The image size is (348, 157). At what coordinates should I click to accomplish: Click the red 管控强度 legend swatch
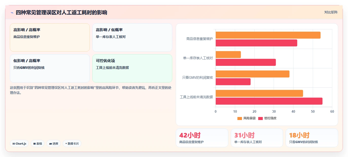[x=260, y=118]
